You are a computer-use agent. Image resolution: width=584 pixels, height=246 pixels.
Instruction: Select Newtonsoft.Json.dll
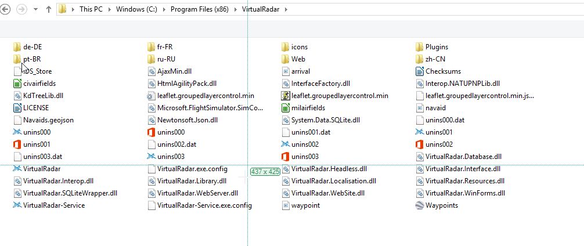182,120
